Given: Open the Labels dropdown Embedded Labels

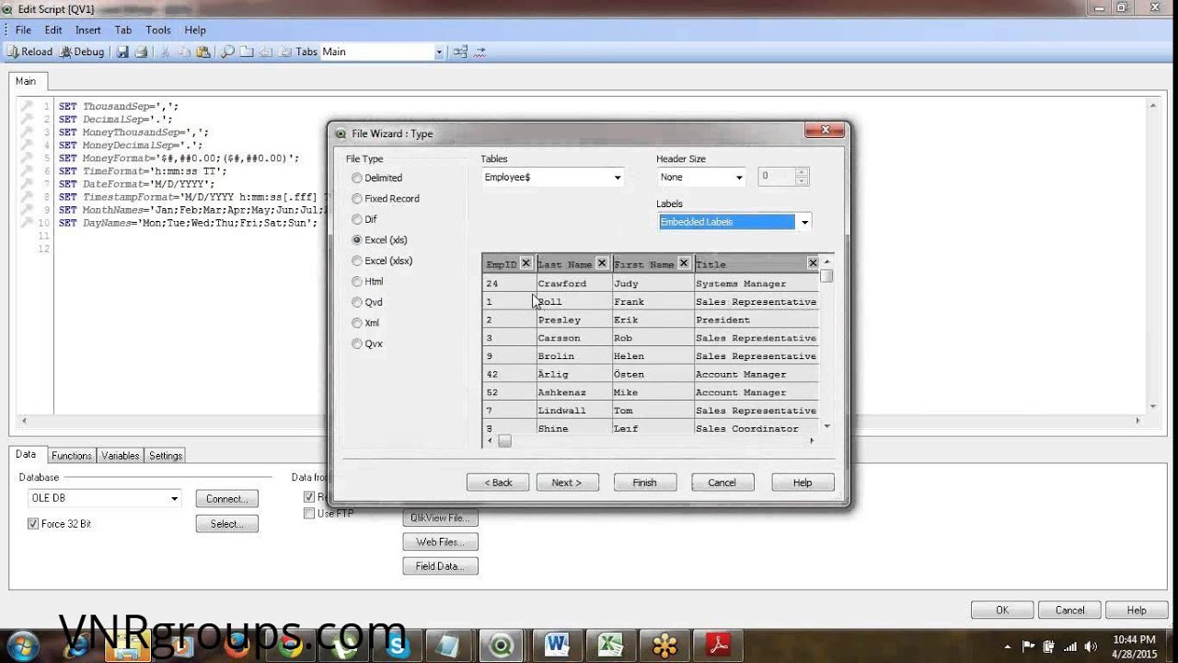Looking at the screenshot, I should coord(734,222).
